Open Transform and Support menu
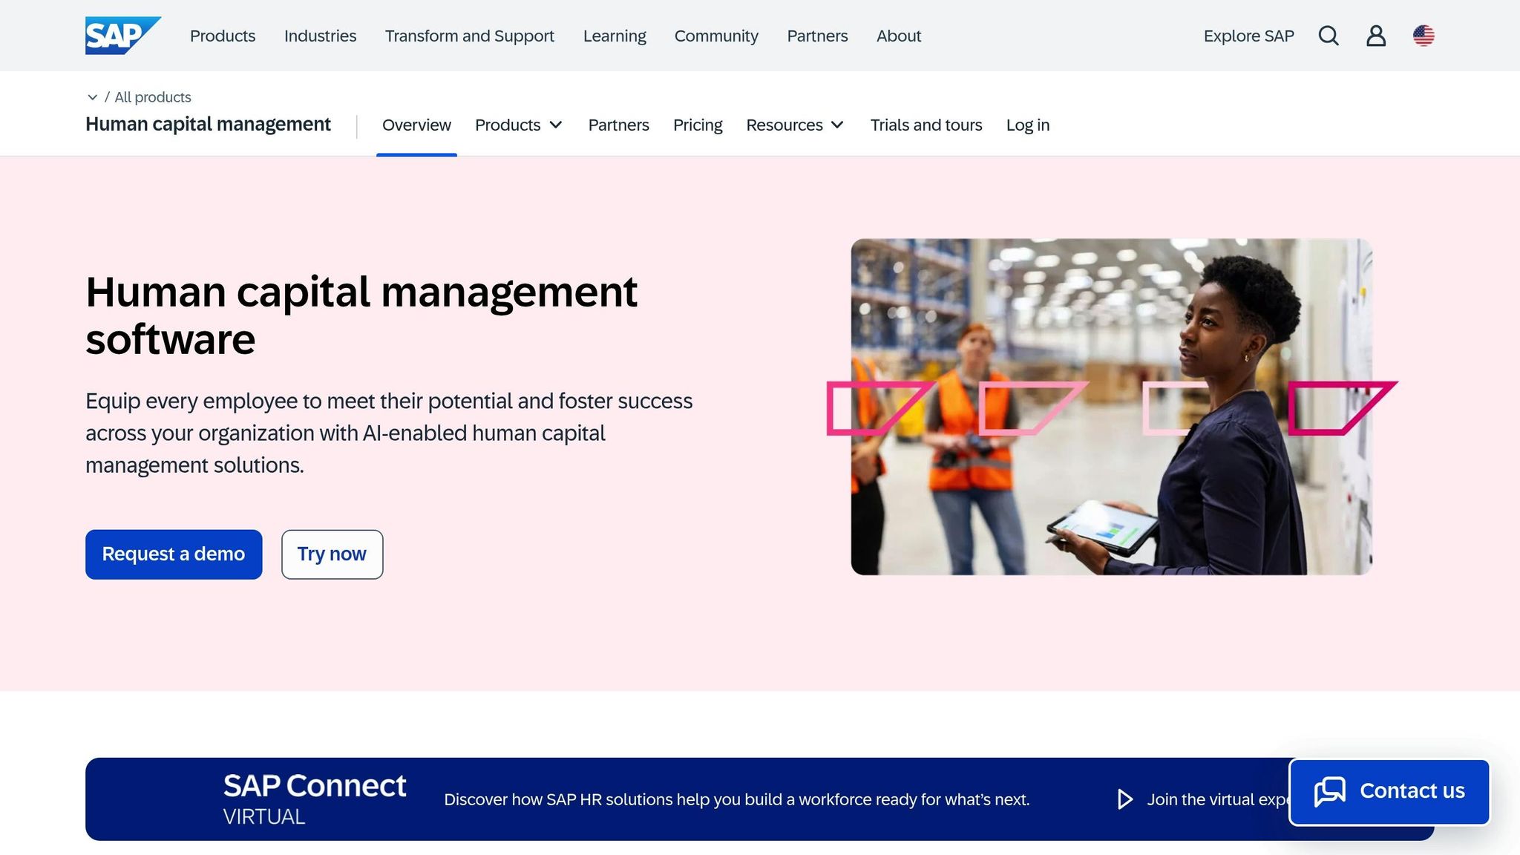 469,36
